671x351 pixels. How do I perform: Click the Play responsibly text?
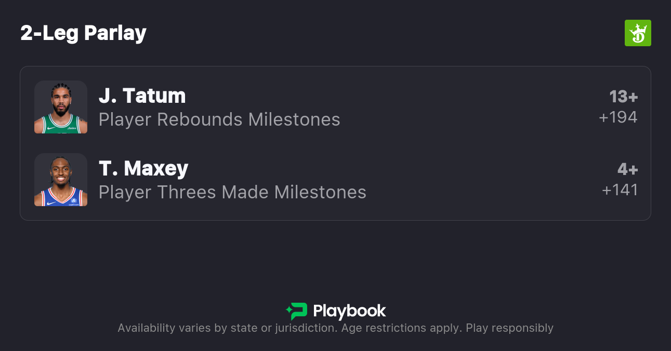click(509, 328)
